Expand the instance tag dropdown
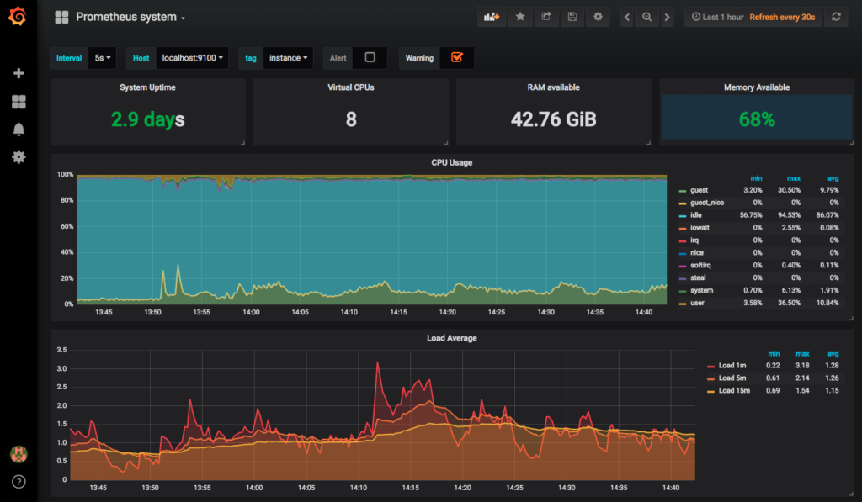The width and height of the screenshot is (862, 502). (x=287, y=58)
